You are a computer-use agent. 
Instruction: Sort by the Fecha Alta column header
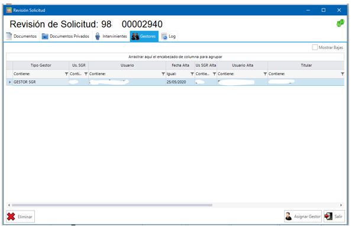point(180,65)
